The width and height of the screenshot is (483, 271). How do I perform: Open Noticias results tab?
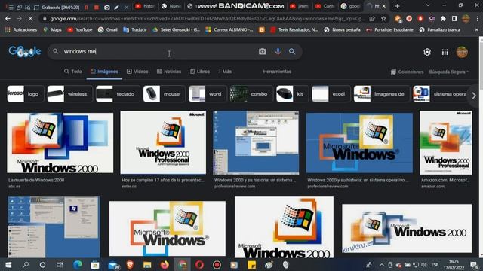[169, 72]
